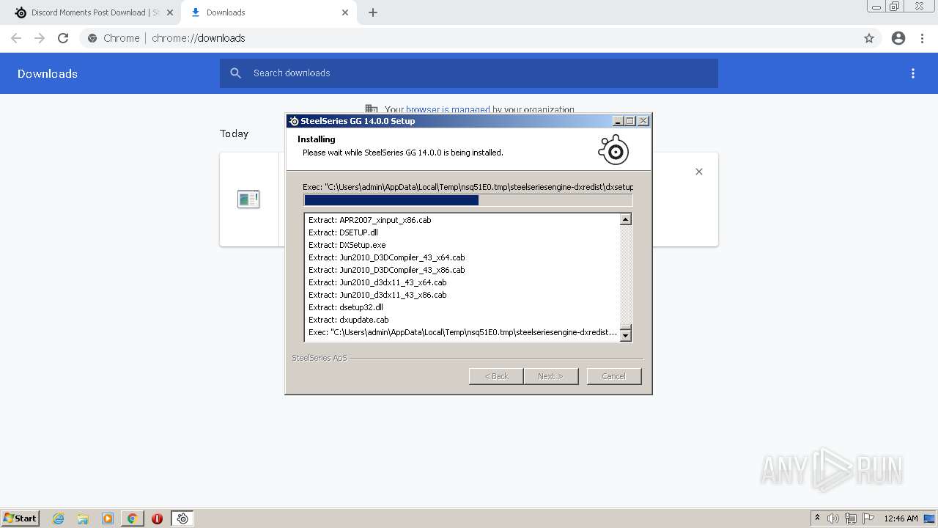Click the Chrome back arrow
This screenshot has height=528, width=938.
click(x=16, y=38)
